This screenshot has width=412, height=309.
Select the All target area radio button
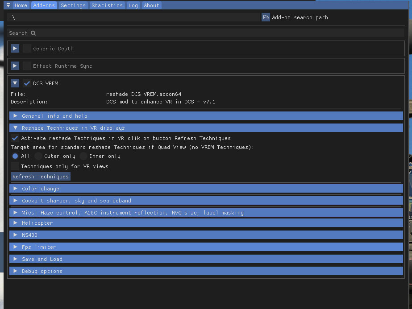coord(15,156)
